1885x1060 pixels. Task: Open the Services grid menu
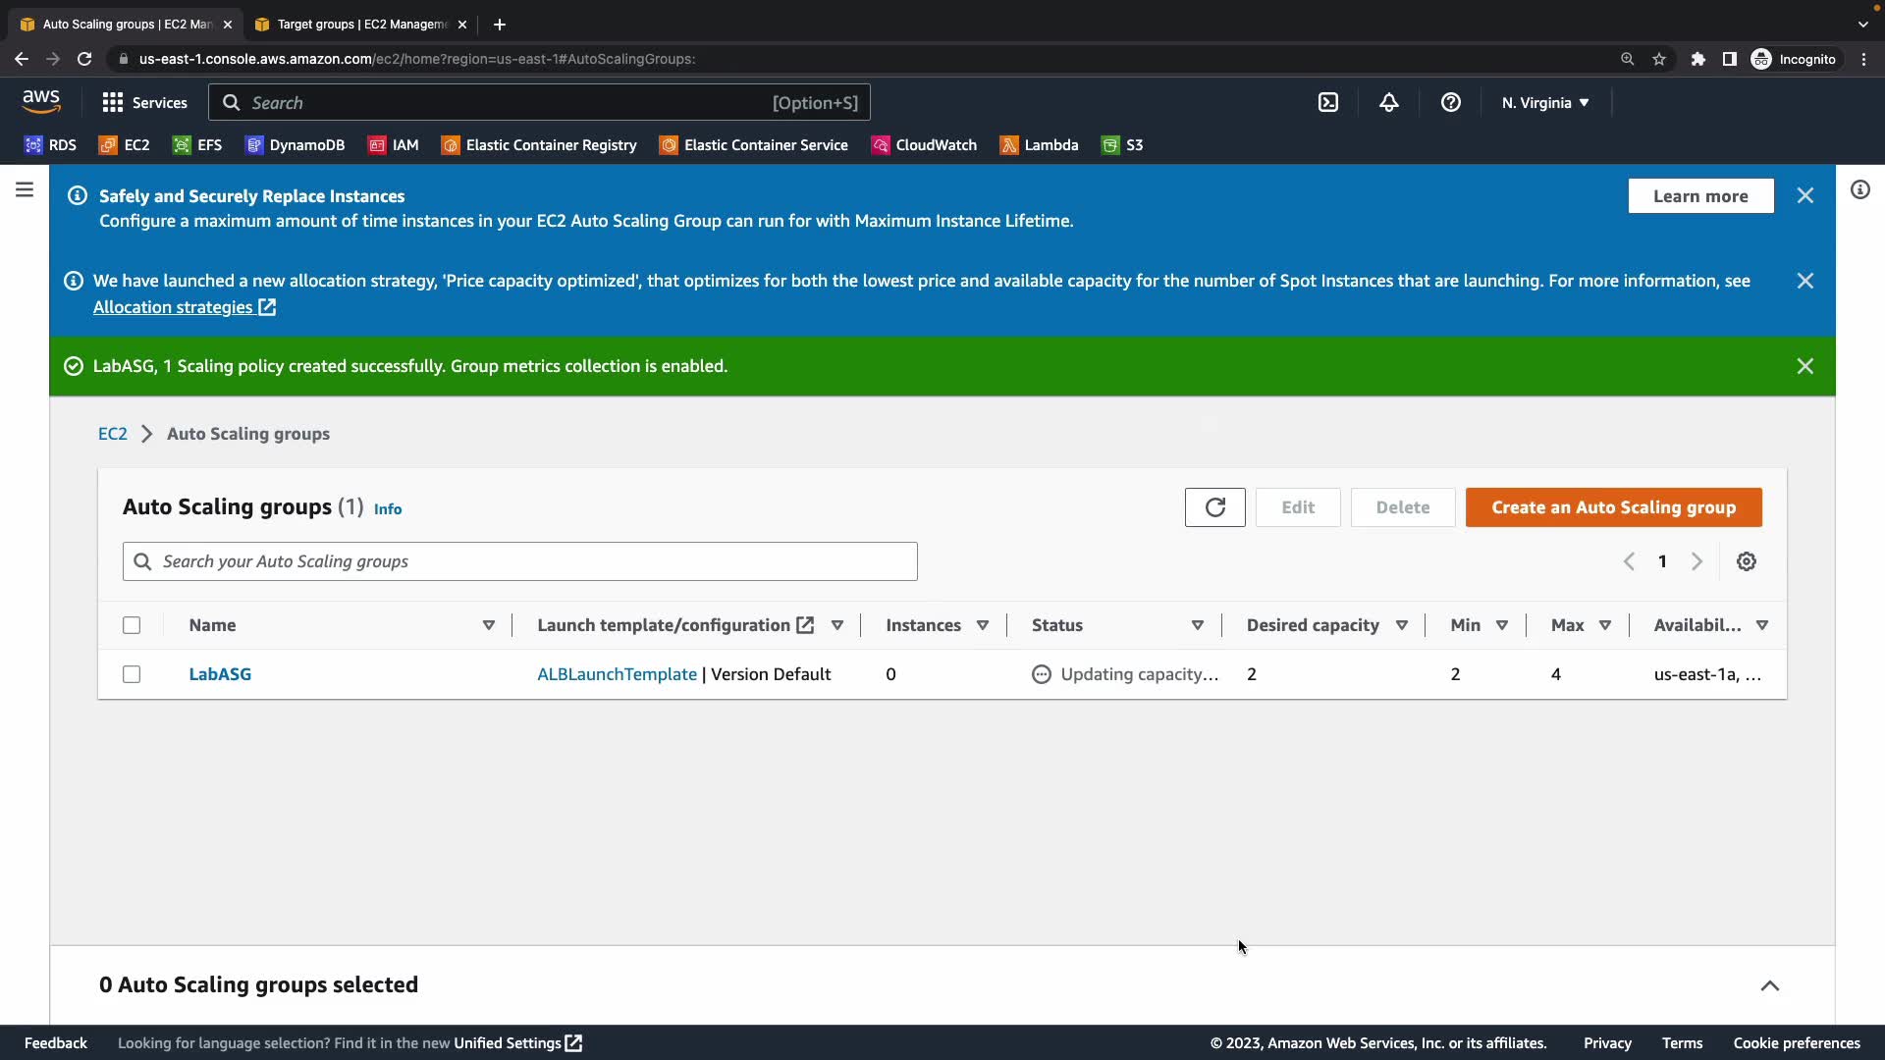click(144, 103)
